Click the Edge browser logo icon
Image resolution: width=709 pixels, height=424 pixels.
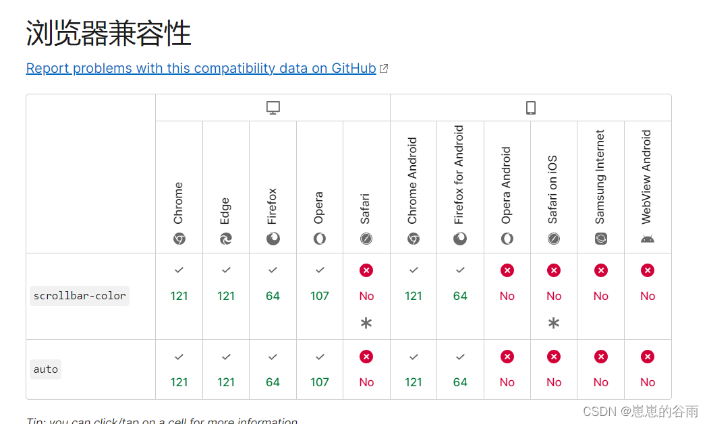click(225, 239)
